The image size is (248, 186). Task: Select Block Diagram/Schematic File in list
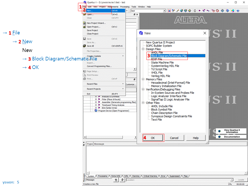(169, 56)
